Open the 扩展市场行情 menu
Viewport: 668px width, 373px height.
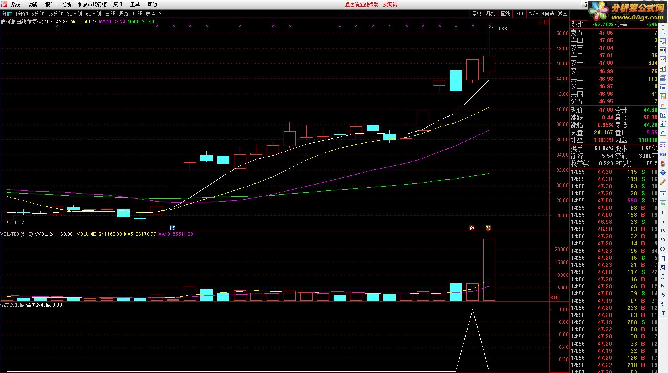92,4
